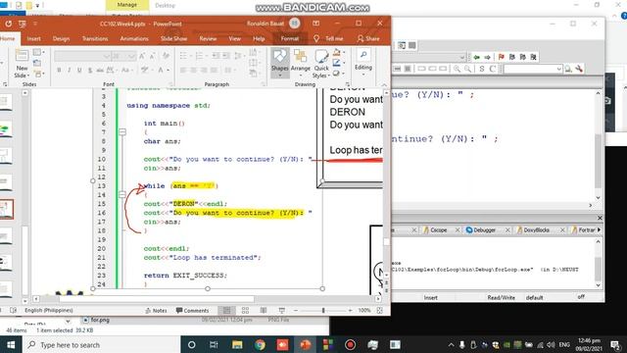Click the wrench settings icon in Code::Blocks toolbar
The width and height of the screenshot is (627, 353).
point(579,69)
